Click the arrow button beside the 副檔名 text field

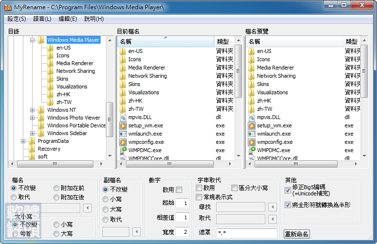pos(137,232)
